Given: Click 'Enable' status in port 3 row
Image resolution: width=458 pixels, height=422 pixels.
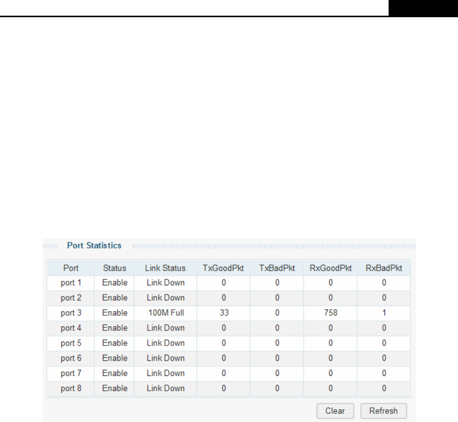Looking at the screenshot, I should tap(114, 313).
